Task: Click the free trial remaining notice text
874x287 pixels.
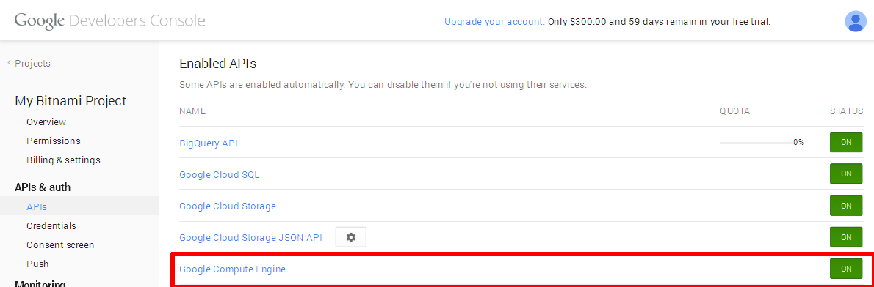Action: tap(660, 22)
